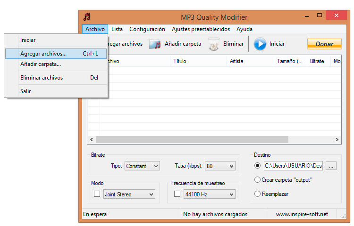Click the Añadir carpeta folder icon
The image size is (354, 226).
155,44
